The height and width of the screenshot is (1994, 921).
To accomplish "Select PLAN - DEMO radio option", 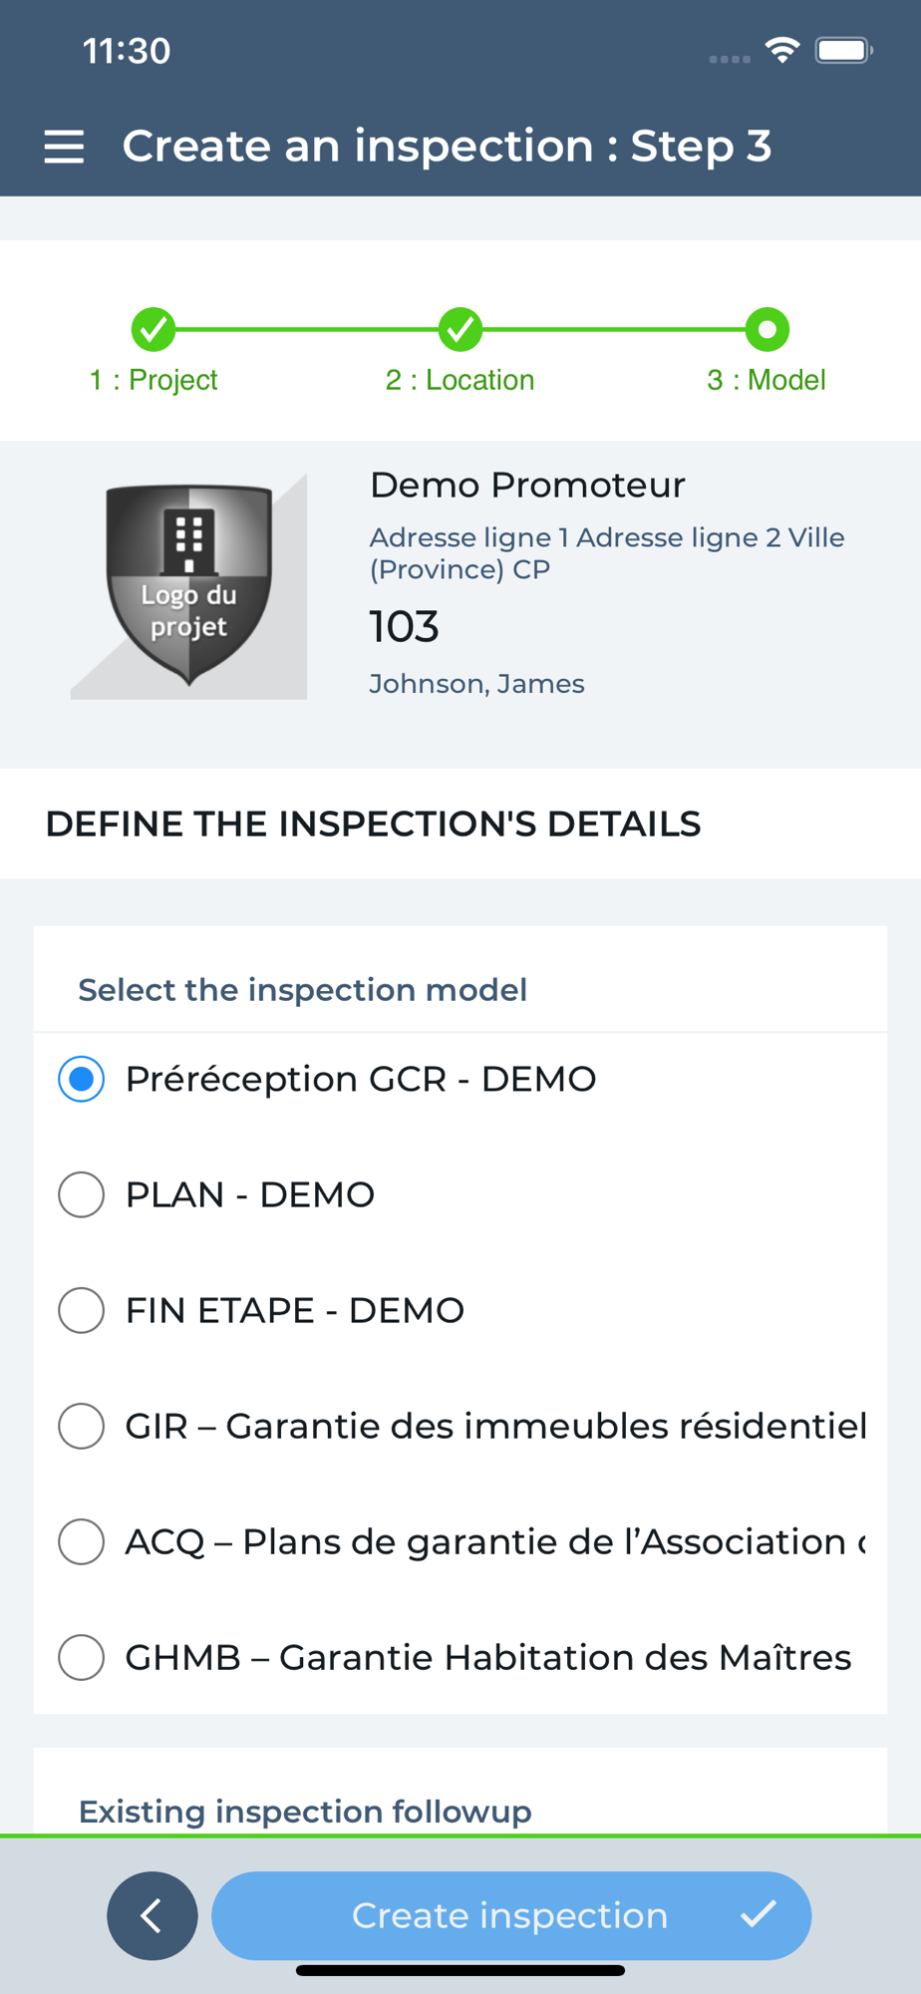I will 82,1194.
